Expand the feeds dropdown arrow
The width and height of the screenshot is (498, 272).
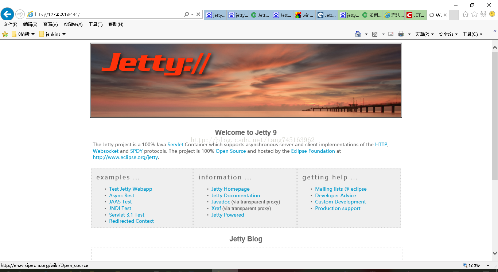coord(383,34)
